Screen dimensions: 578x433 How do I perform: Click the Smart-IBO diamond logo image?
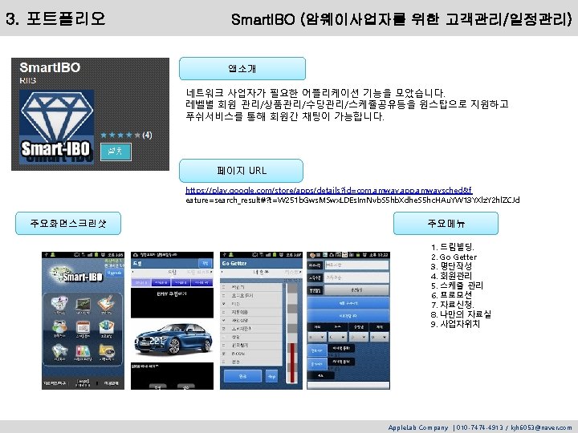pos(56,127)
